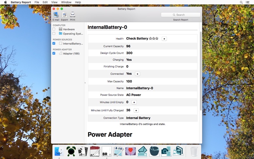This screenshot has width=254, height=159.
Task: Click the COMPUTER sidebar header
Action: [x=59, y=25]
